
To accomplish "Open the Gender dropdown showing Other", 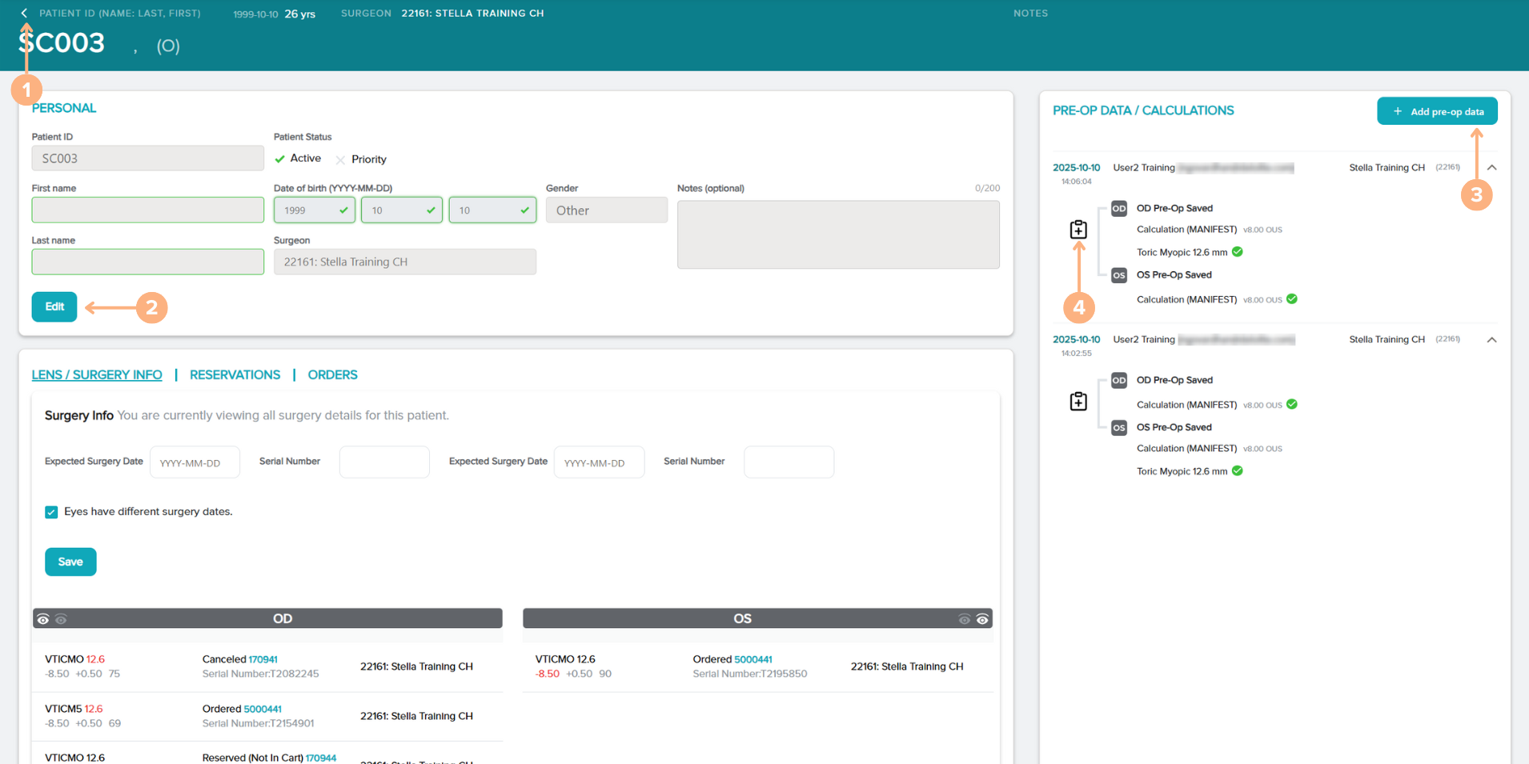I will coord(606,210).
